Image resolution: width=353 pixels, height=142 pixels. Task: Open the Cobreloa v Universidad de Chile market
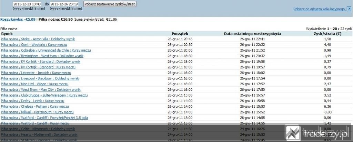[x=46, y=50]
